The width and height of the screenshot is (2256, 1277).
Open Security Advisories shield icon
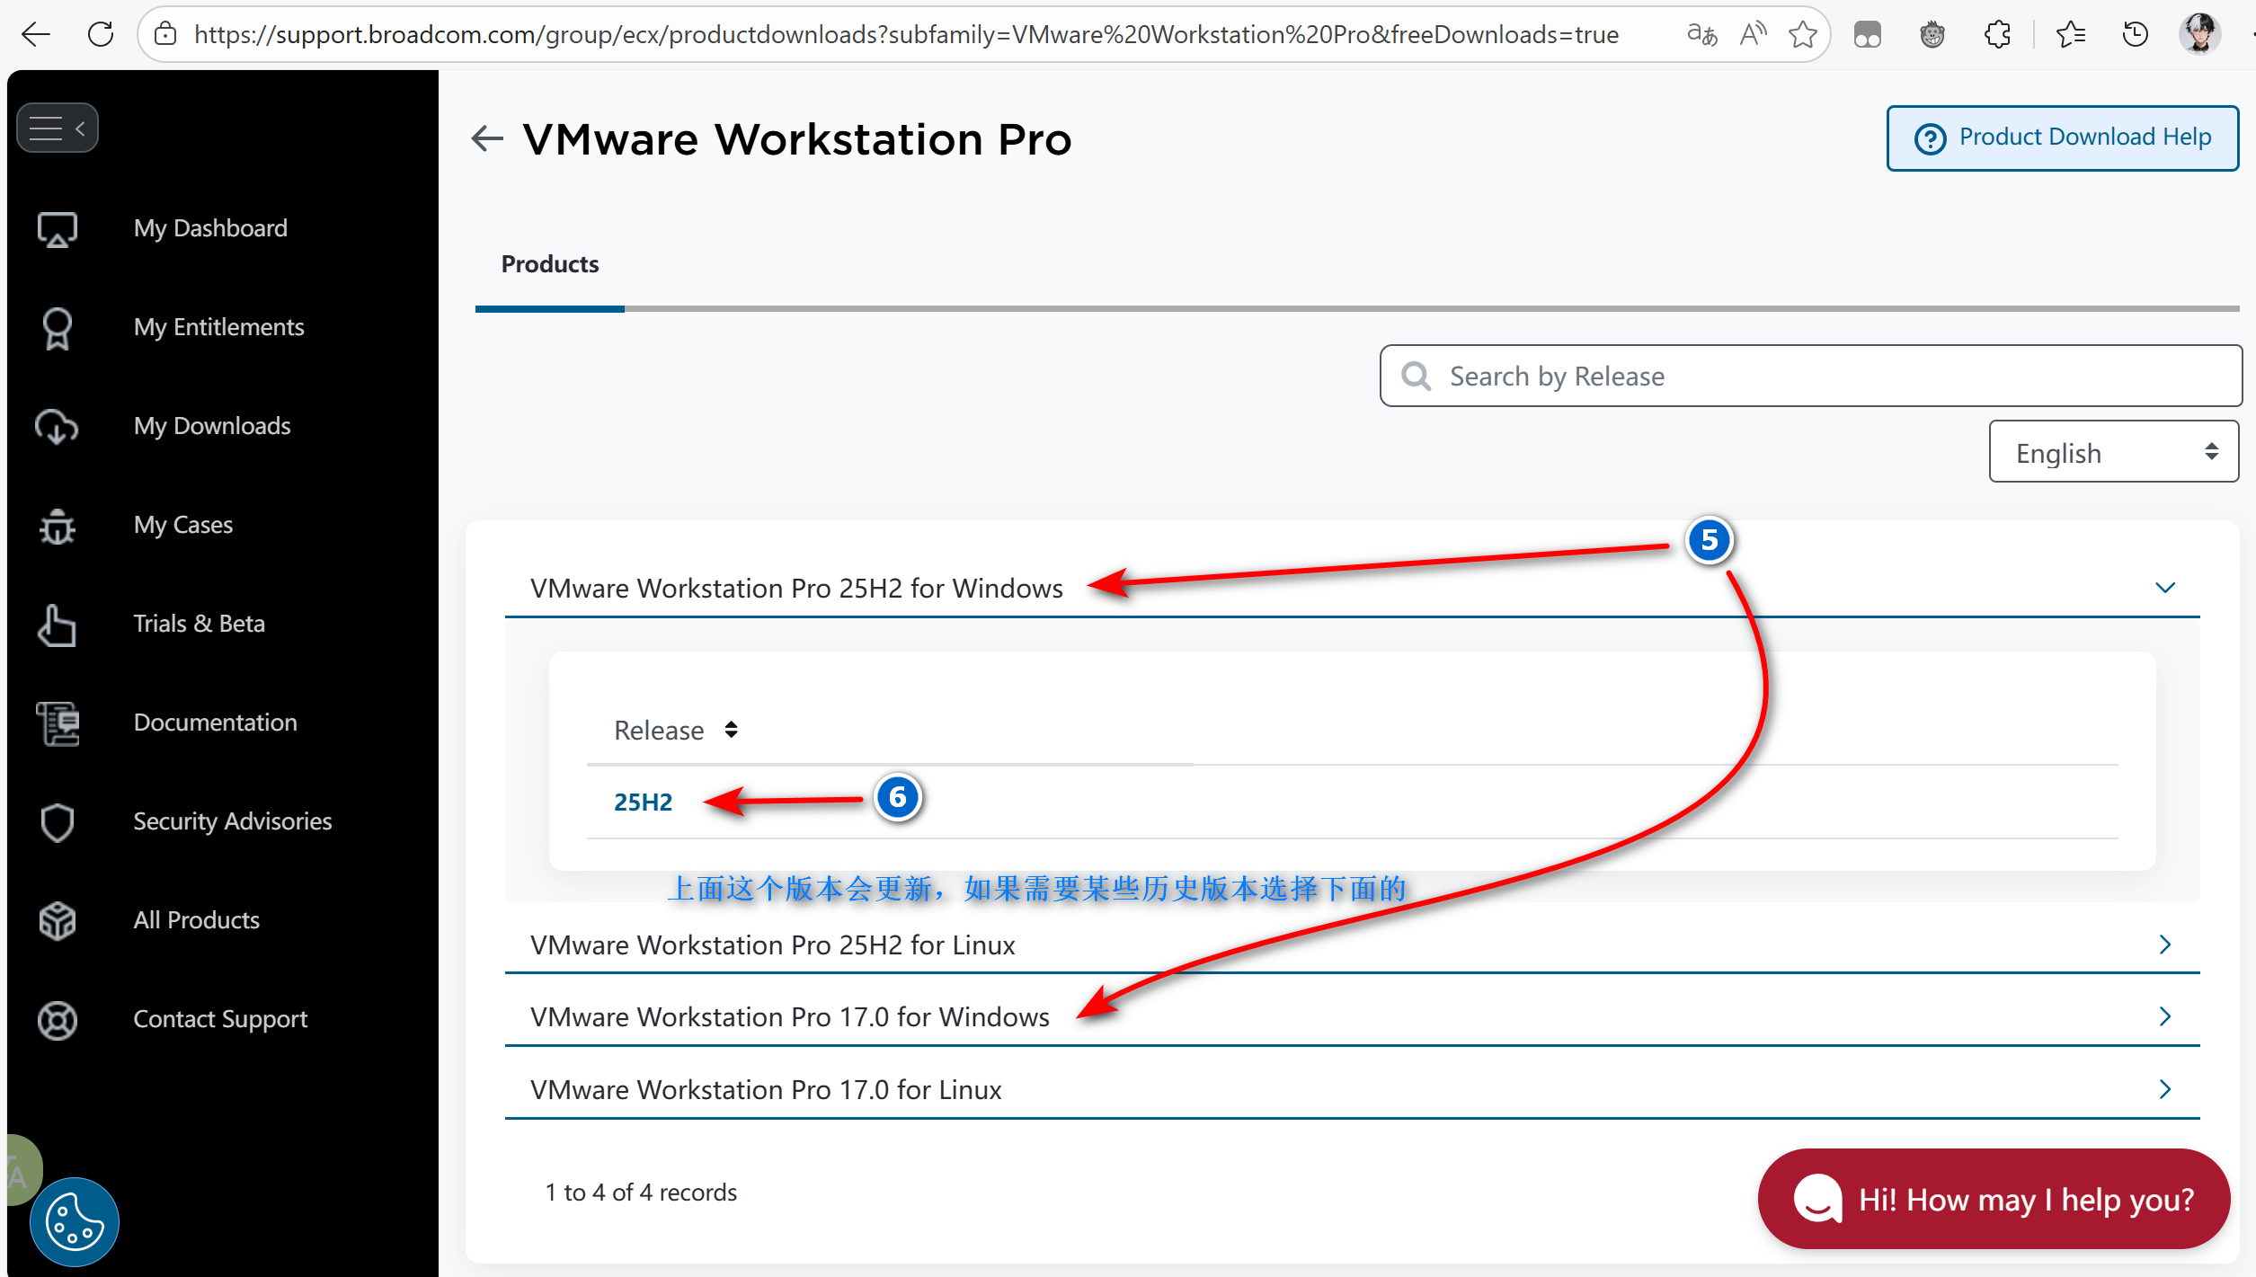point(57,821)
